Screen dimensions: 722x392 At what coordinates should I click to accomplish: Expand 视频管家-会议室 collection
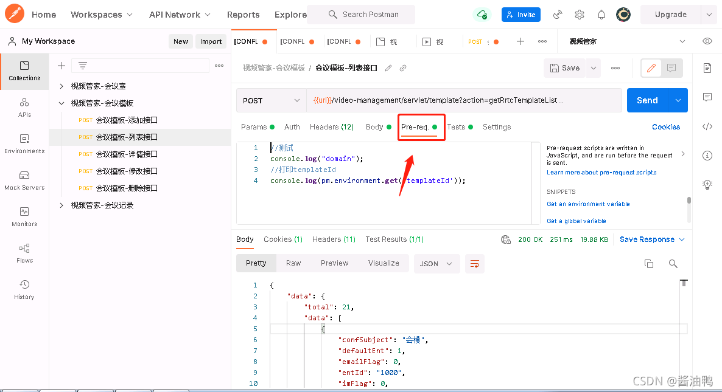[x=61, y=86]
